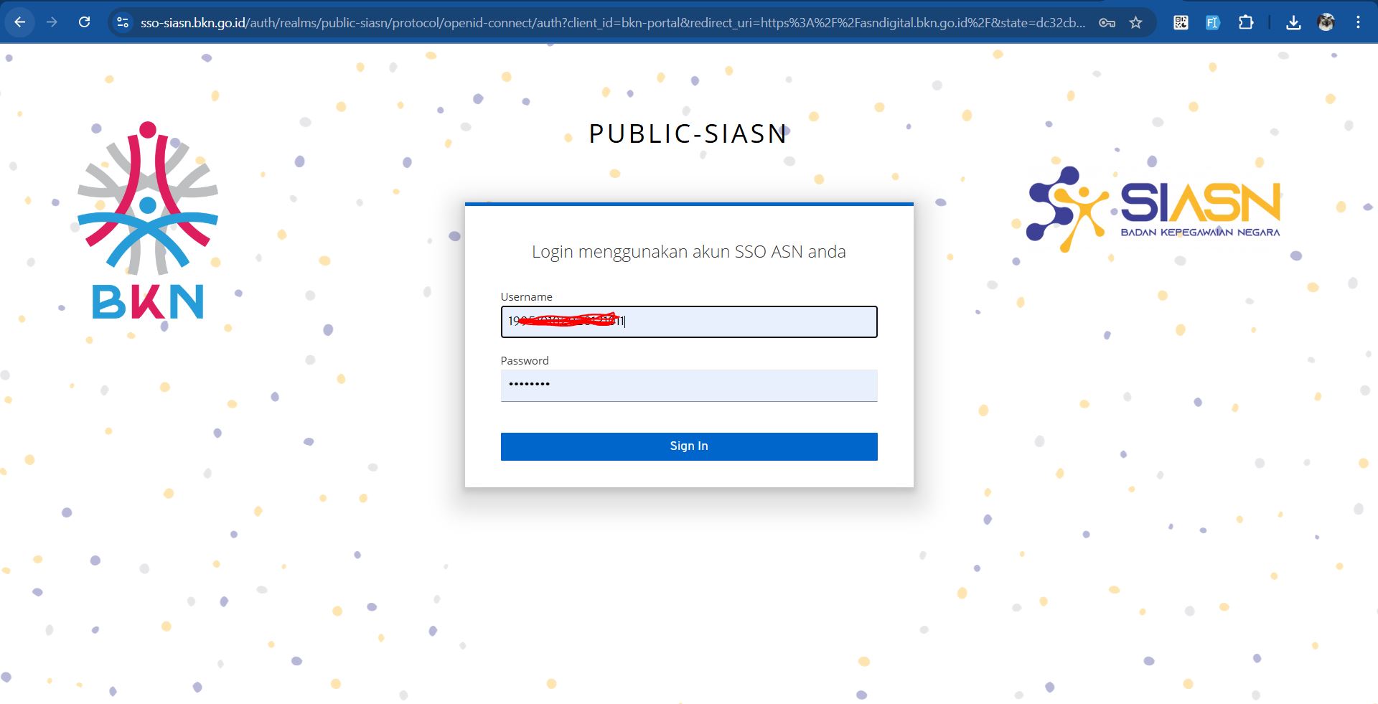View site information icon in address bar
Screen dimensions: 1378x704
123,22
